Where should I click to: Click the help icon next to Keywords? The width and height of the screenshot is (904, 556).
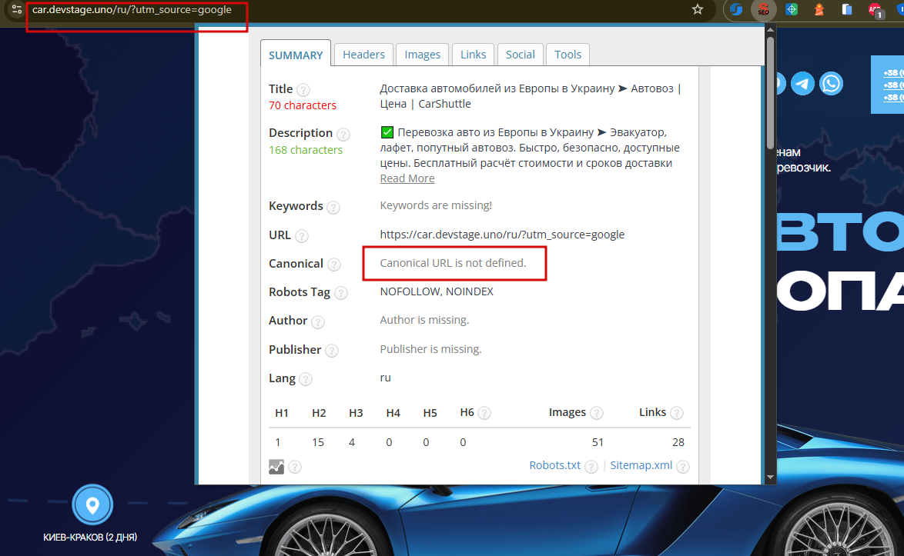tap(333, 207)
